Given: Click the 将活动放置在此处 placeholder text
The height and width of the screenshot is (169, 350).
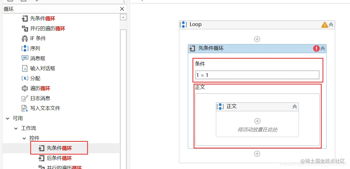Looking at the screenshot, I should 257,129.
